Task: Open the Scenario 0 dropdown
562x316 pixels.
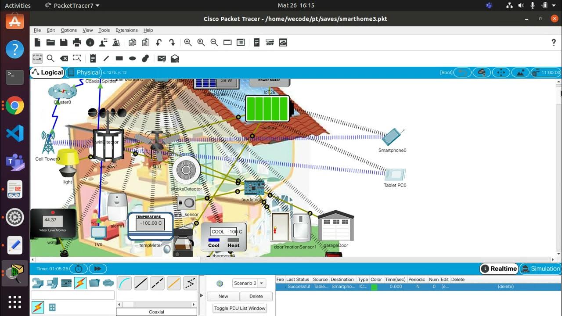Action: 249,283
